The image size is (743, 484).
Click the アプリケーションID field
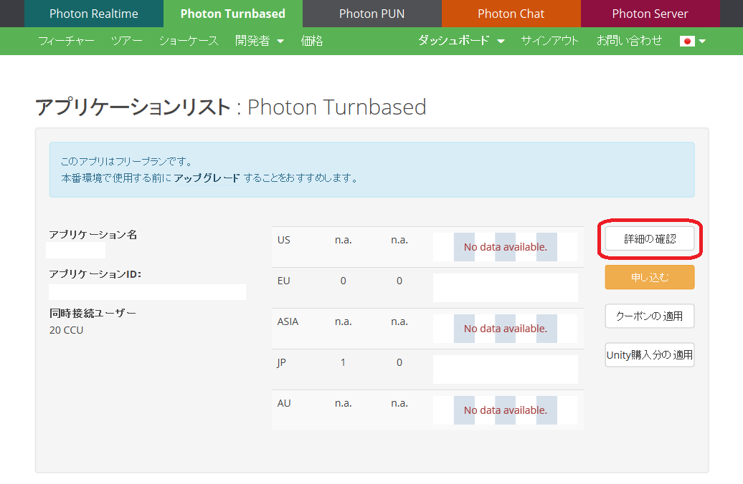[147, 292]
